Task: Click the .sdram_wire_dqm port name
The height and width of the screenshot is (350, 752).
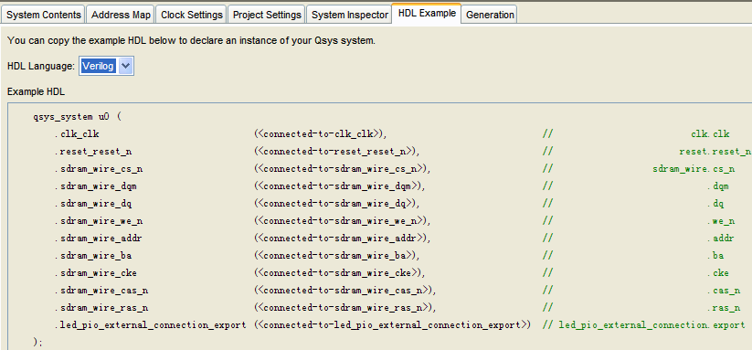Action: tap(96, 186)
